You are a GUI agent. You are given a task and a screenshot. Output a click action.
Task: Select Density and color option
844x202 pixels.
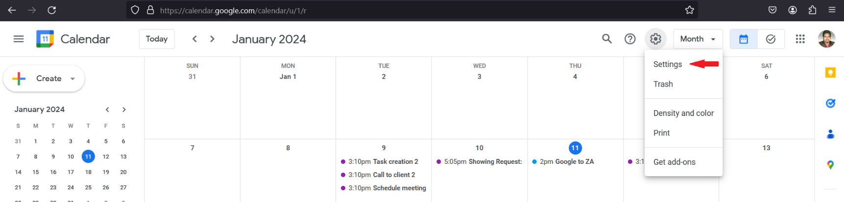(x=683, y=113)
